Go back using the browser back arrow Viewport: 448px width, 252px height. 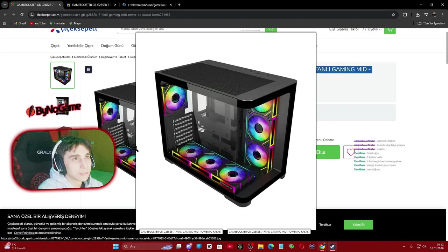pos(5,15)
